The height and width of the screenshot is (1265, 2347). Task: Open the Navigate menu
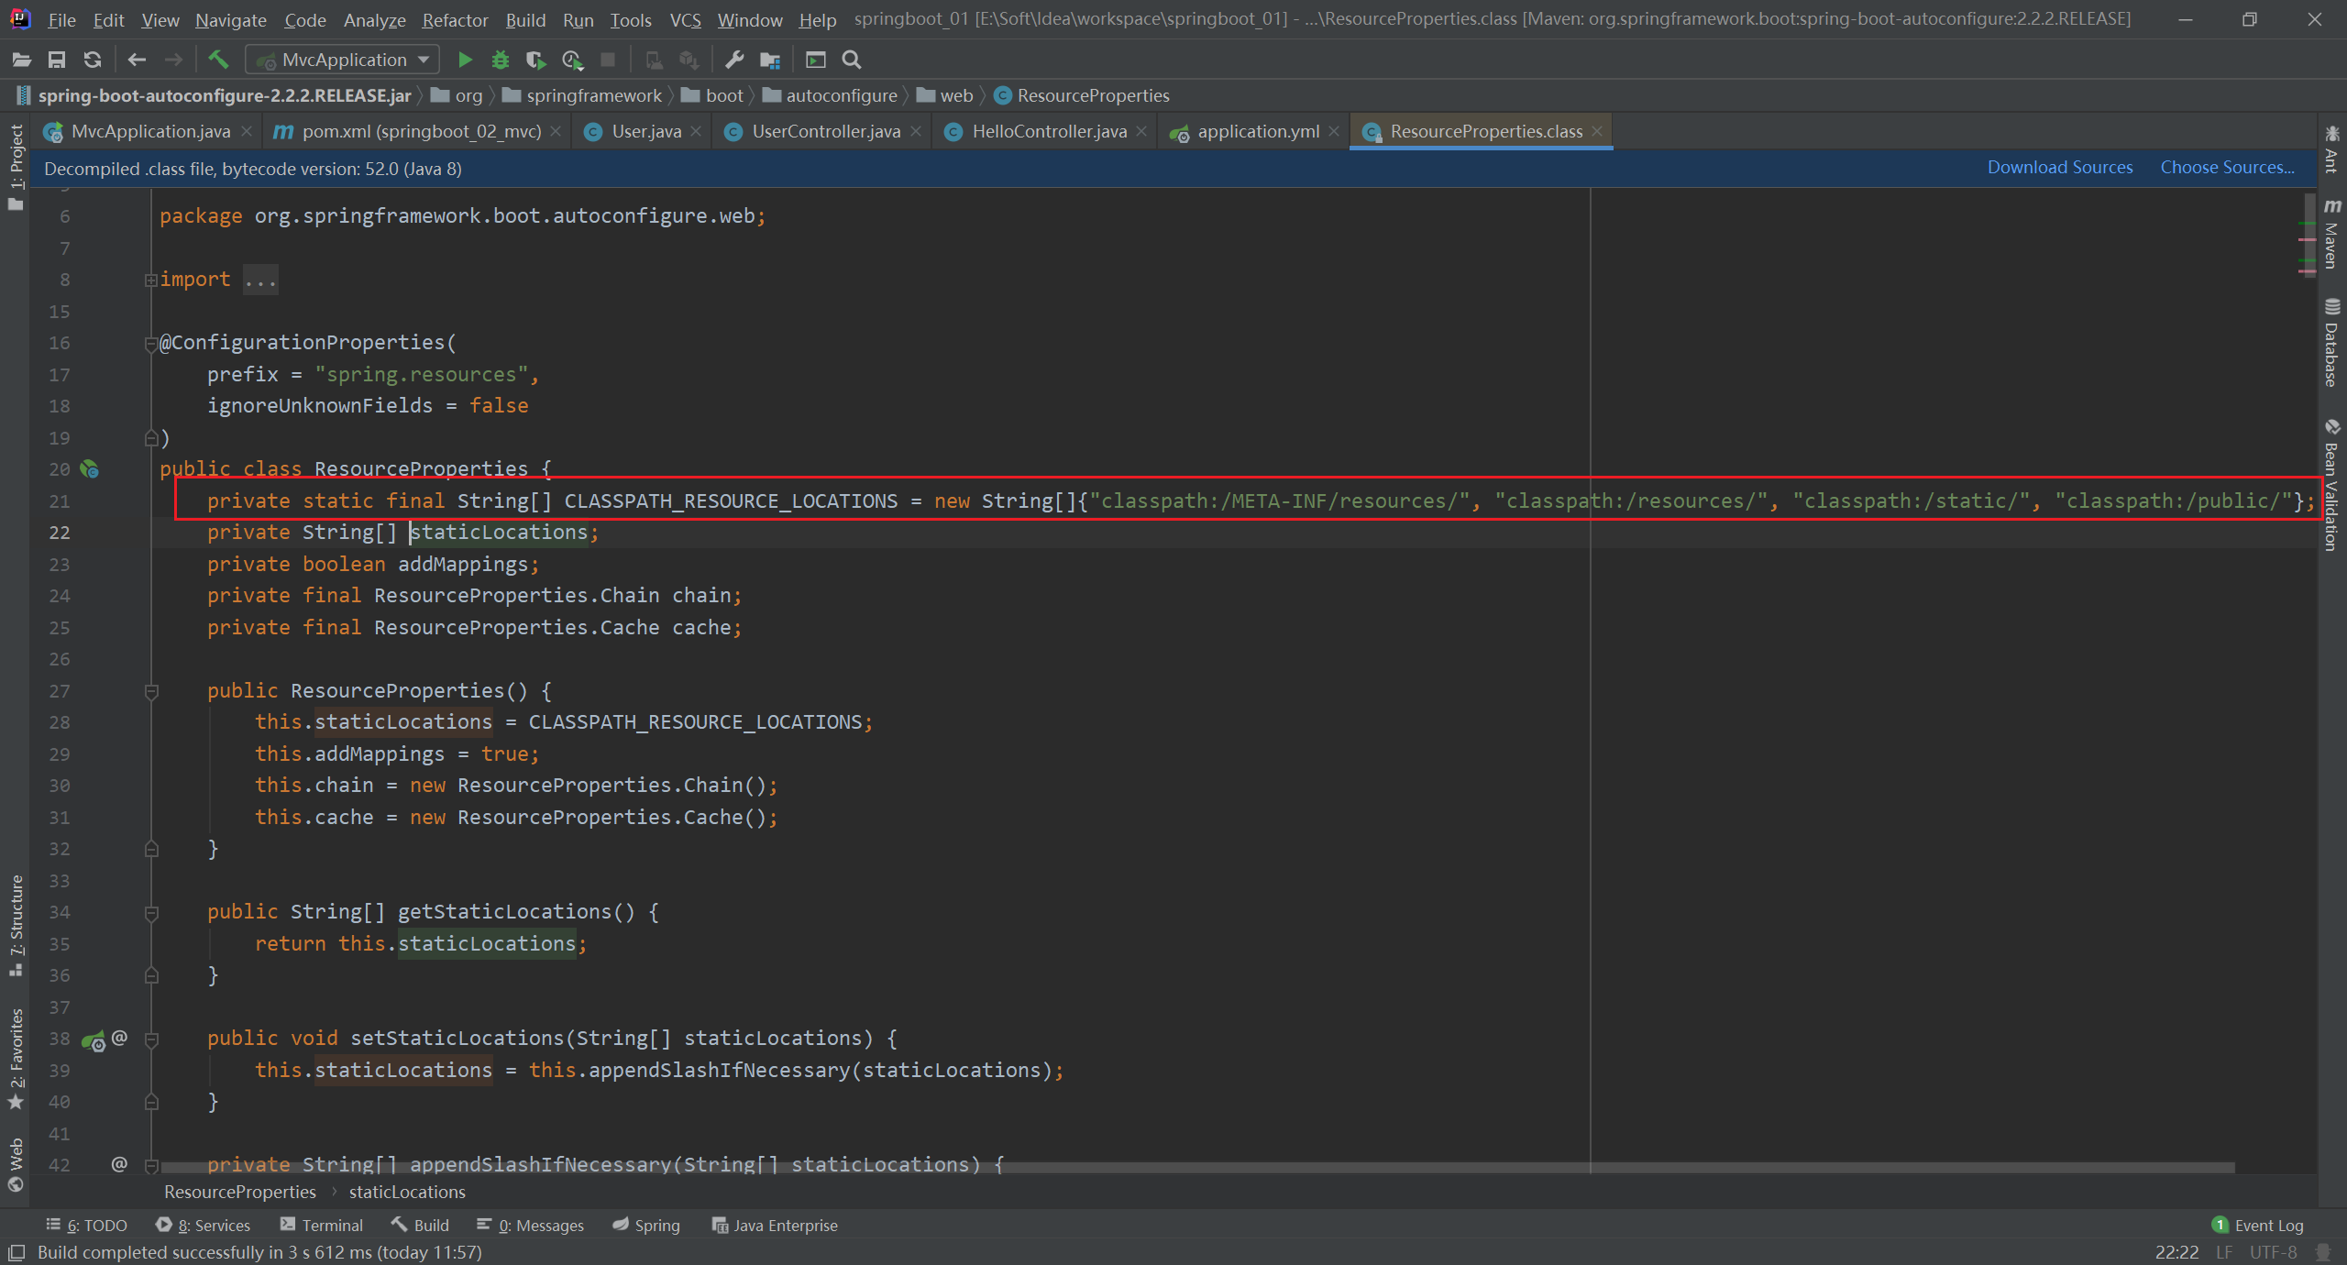pos(231,19)
